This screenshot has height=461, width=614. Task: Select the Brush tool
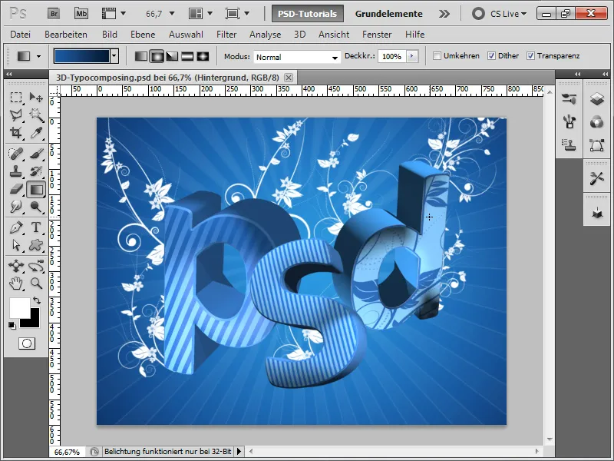pos(36,154)
